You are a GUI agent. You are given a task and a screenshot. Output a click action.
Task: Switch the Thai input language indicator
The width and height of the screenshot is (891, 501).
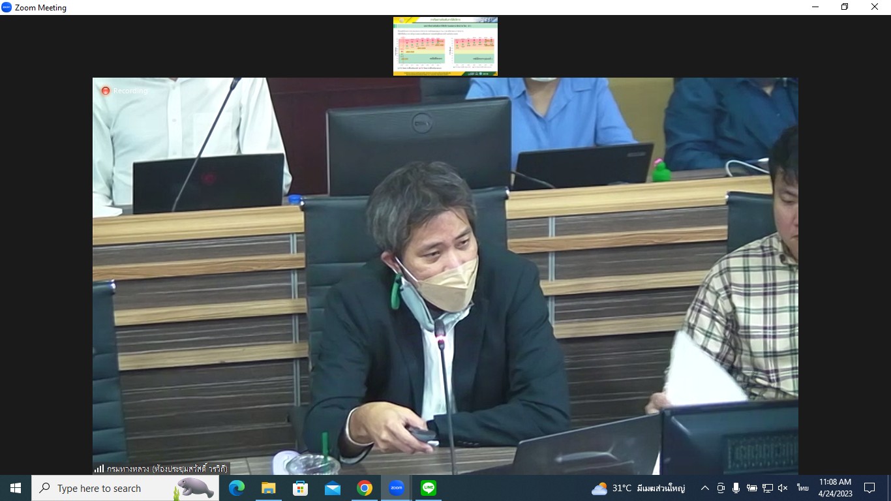(802, 488)
